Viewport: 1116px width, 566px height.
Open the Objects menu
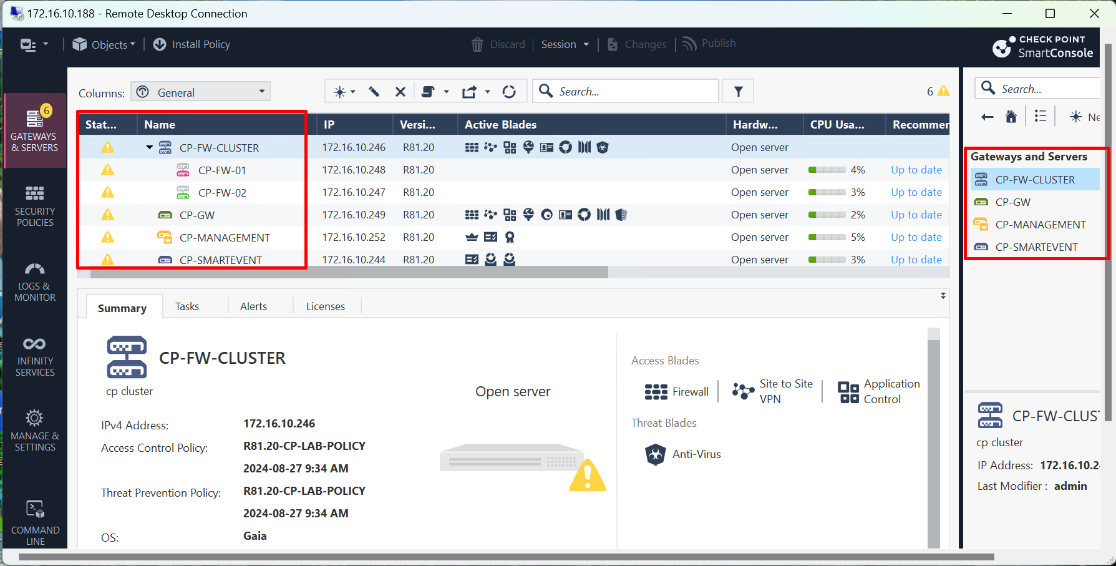(x=104, y=44)
